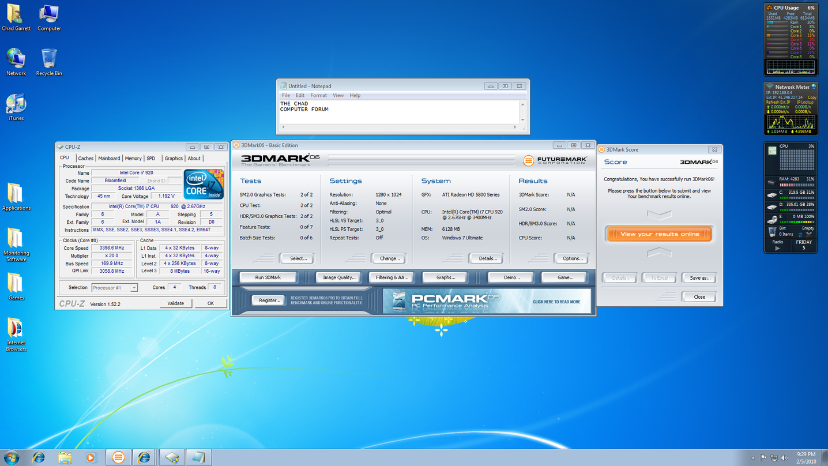Viewport: 828px width, 466px height.
Task: Click Refresh Ext. IP in Network Meter
Action: (x=778, y=102)
